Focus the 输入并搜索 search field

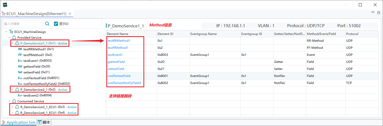coord(22,24)
